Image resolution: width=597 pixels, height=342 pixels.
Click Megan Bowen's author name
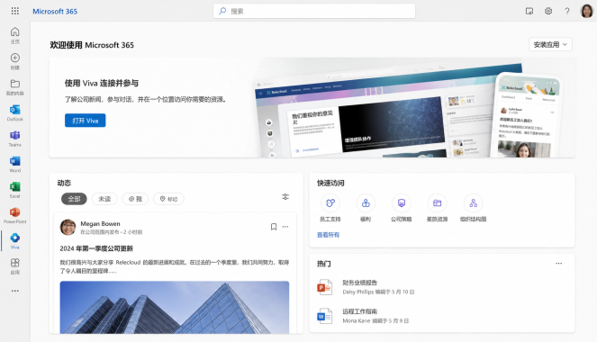(x=100, y=224)
